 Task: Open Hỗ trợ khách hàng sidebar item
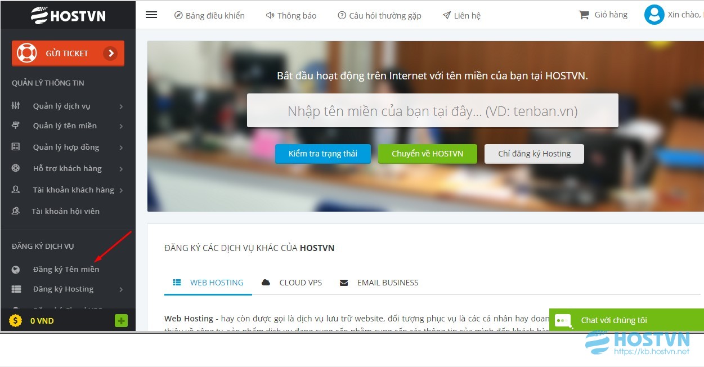68,168
